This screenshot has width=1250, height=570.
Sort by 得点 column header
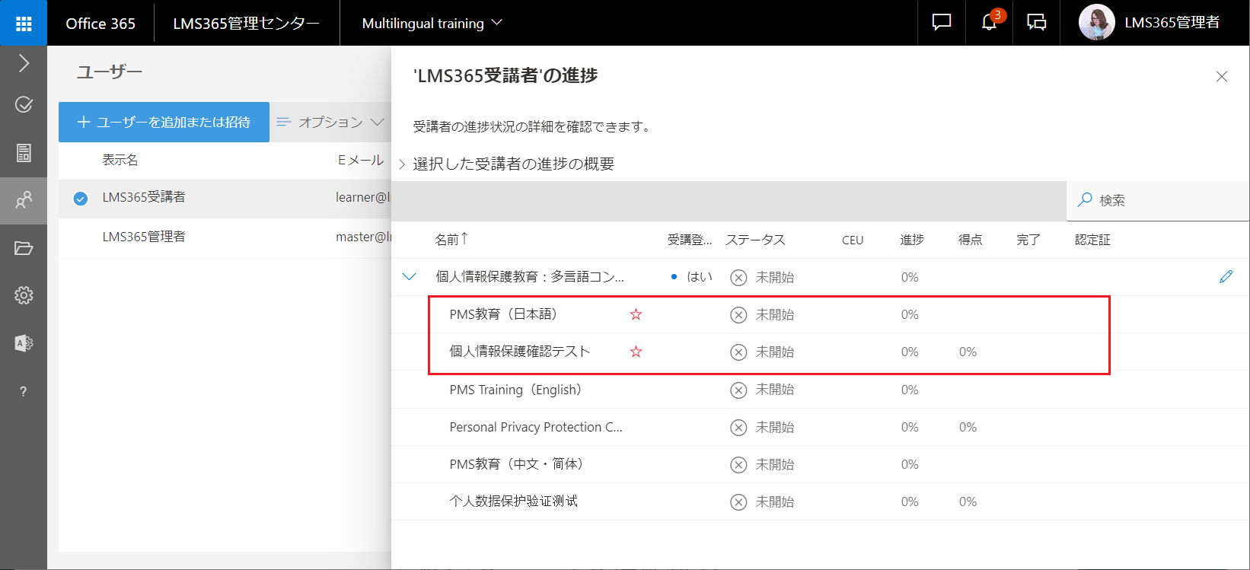(970, 240)
